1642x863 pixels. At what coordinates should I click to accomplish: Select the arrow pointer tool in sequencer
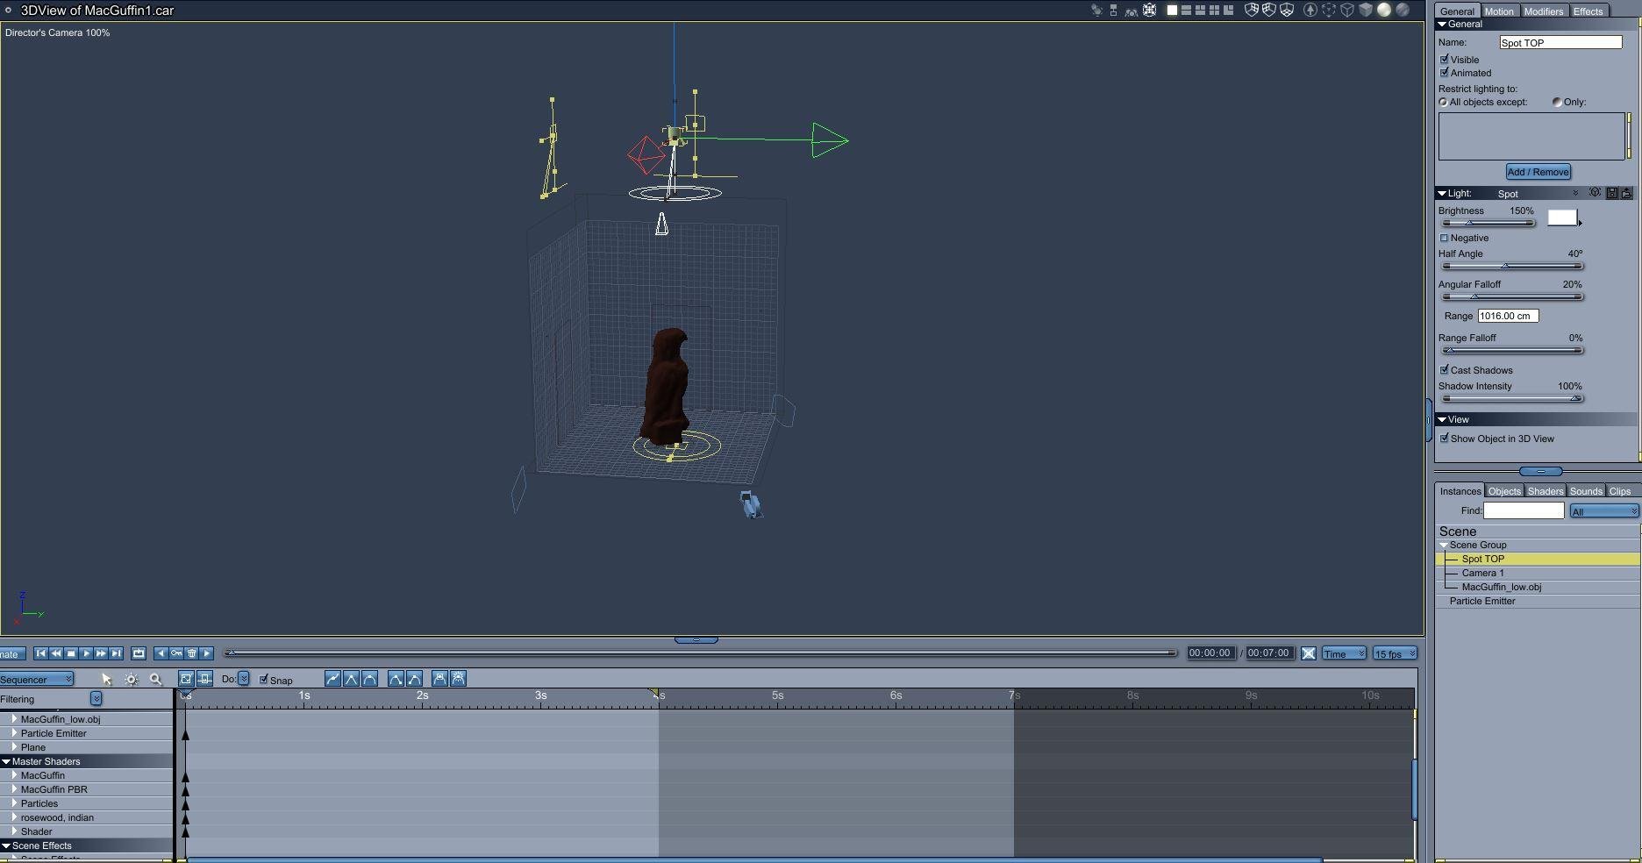pyautogui.click(x=107, y=680)
